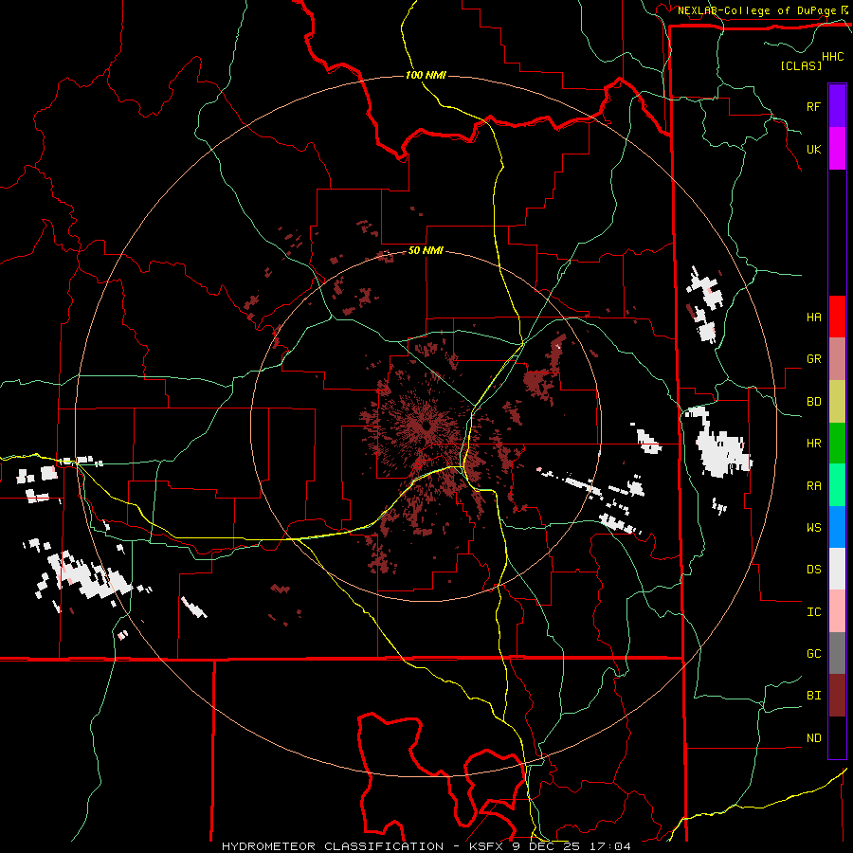This screenshot has width=853, height=853.
Task: Click the IC legend label
Action: 813,612
